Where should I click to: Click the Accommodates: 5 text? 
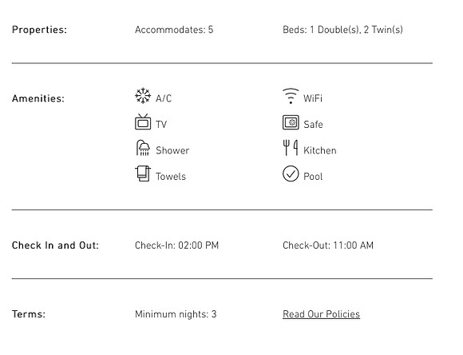[174, 30]
